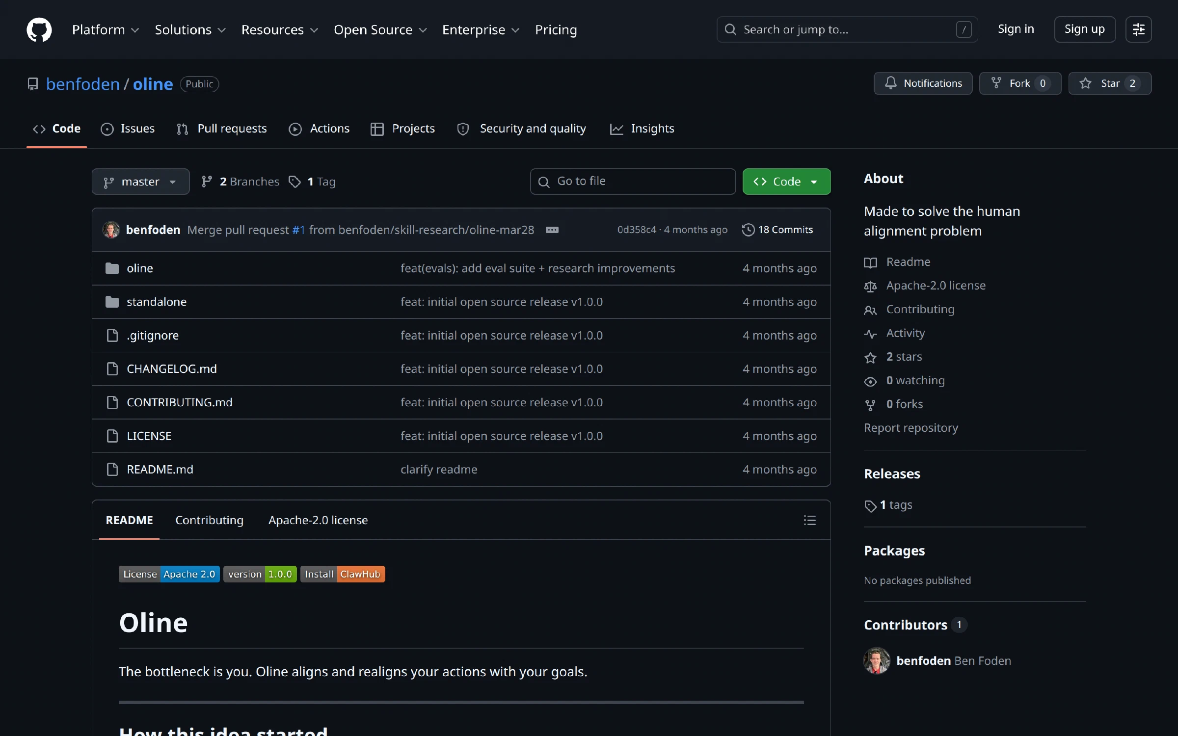Image resolution: width=1178 pixels, height=736 pixels.
Task: Switch to Security and quality tab
Action: tap(521, 129)
